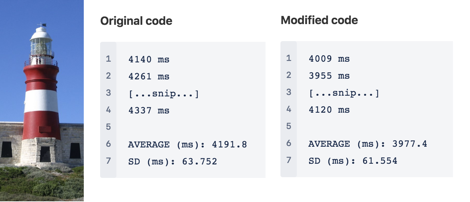This screenshot has width=470, height=202.
Task: Click "4009 ms" in the modified code block
Action: coord(329,59)
